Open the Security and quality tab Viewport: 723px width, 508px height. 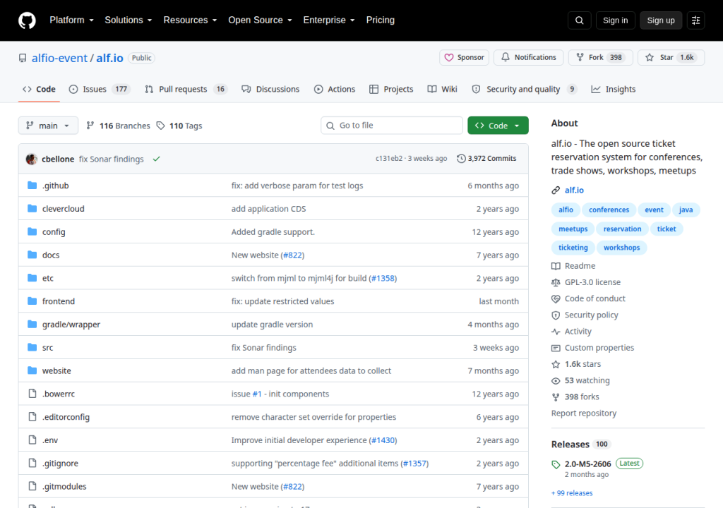point(524,90)
